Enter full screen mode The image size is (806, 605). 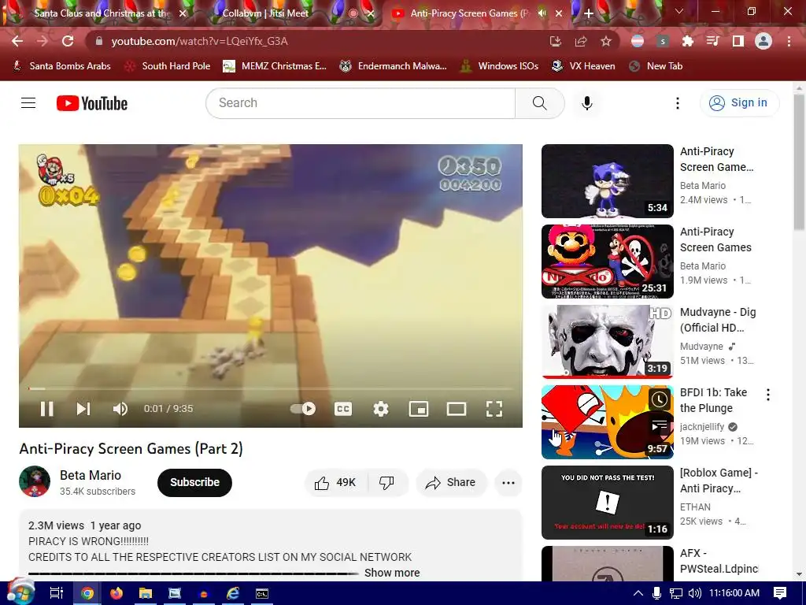tap(494, 409)
